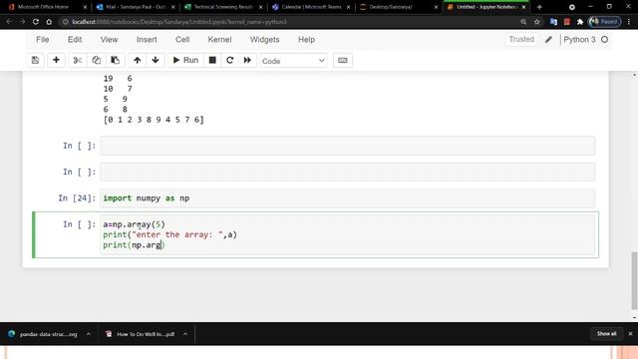Open the Help menu
The height and width of the screenshot is (359, 638).
306,40
